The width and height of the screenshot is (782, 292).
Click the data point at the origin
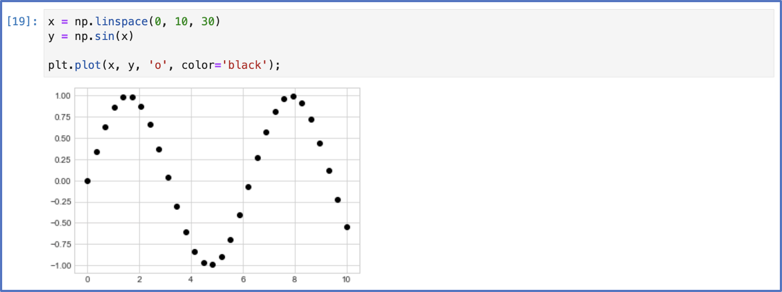[x=87, y=181]
